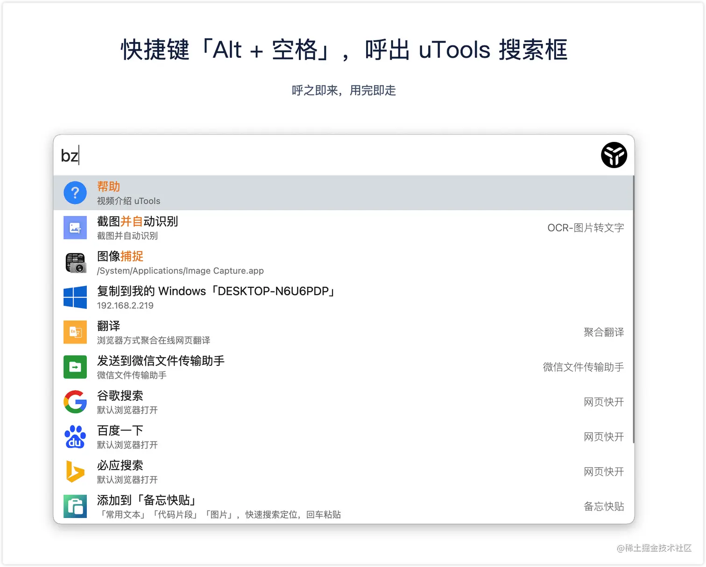The height and width of the screenshot is (567, 706).
Task: Click the OCR-图片转文字 plugin label
Action: coord(586,228)
